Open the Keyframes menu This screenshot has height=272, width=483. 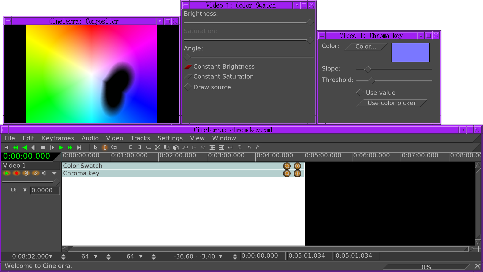click(x=58, y=138)
